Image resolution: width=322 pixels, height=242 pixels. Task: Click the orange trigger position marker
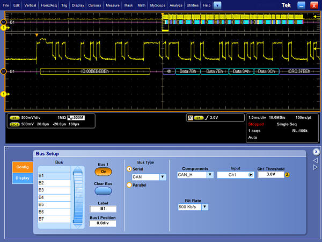[36, 35]
